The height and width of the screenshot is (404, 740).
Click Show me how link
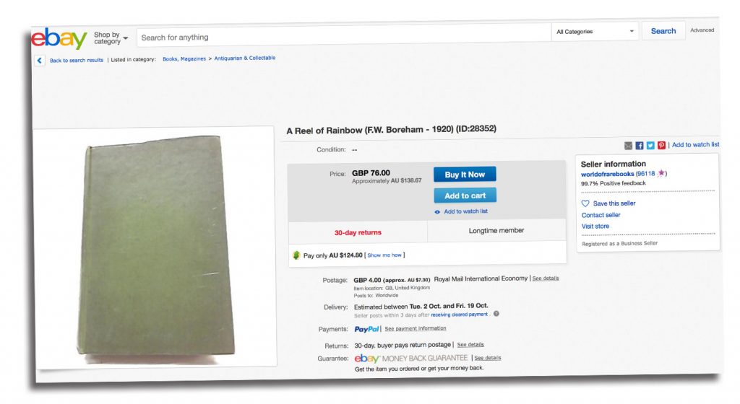click(384, 255)
